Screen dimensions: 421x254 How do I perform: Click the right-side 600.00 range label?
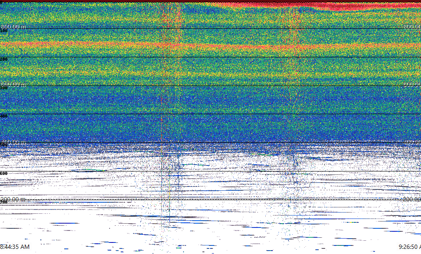pyautogui.click(x=412, y=84)
